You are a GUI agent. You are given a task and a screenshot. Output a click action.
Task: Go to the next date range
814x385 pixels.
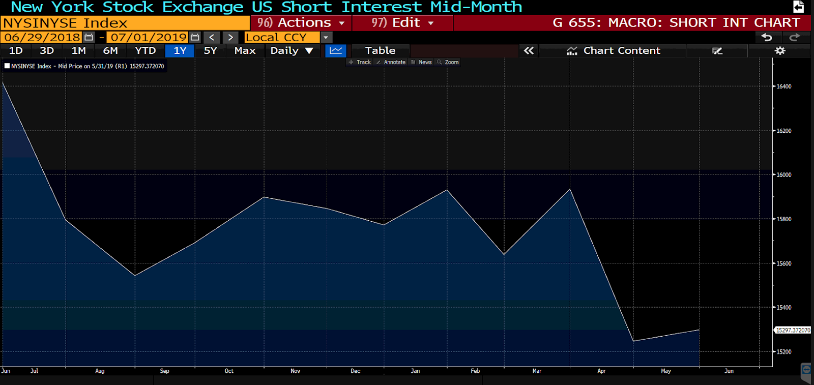tap(230, 37)
